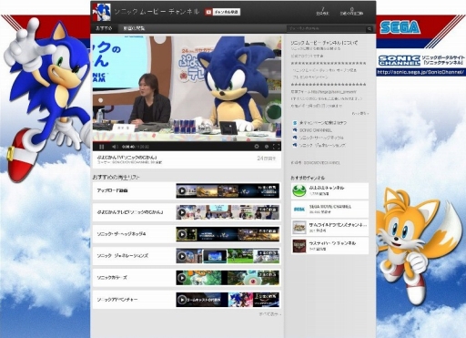Open the sonic.sega.jp SonicChannel URL link
Image resolution: width=466 pixels, height=338 pixels.
[x=420, y=72]
